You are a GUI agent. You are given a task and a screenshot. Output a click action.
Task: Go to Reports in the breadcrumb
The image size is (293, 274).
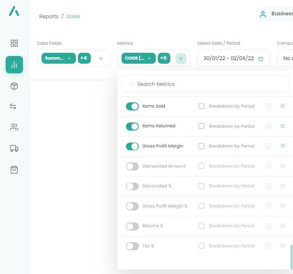49,17
